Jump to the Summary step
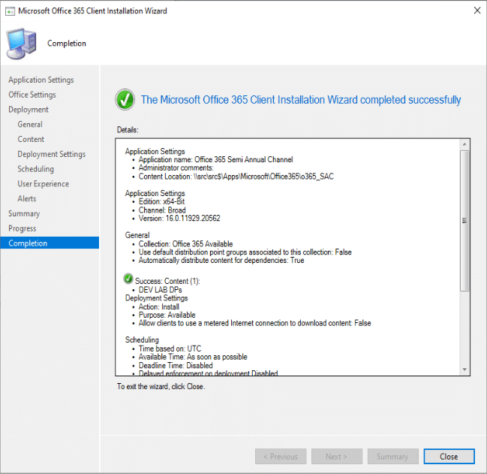 click(24, 213)
